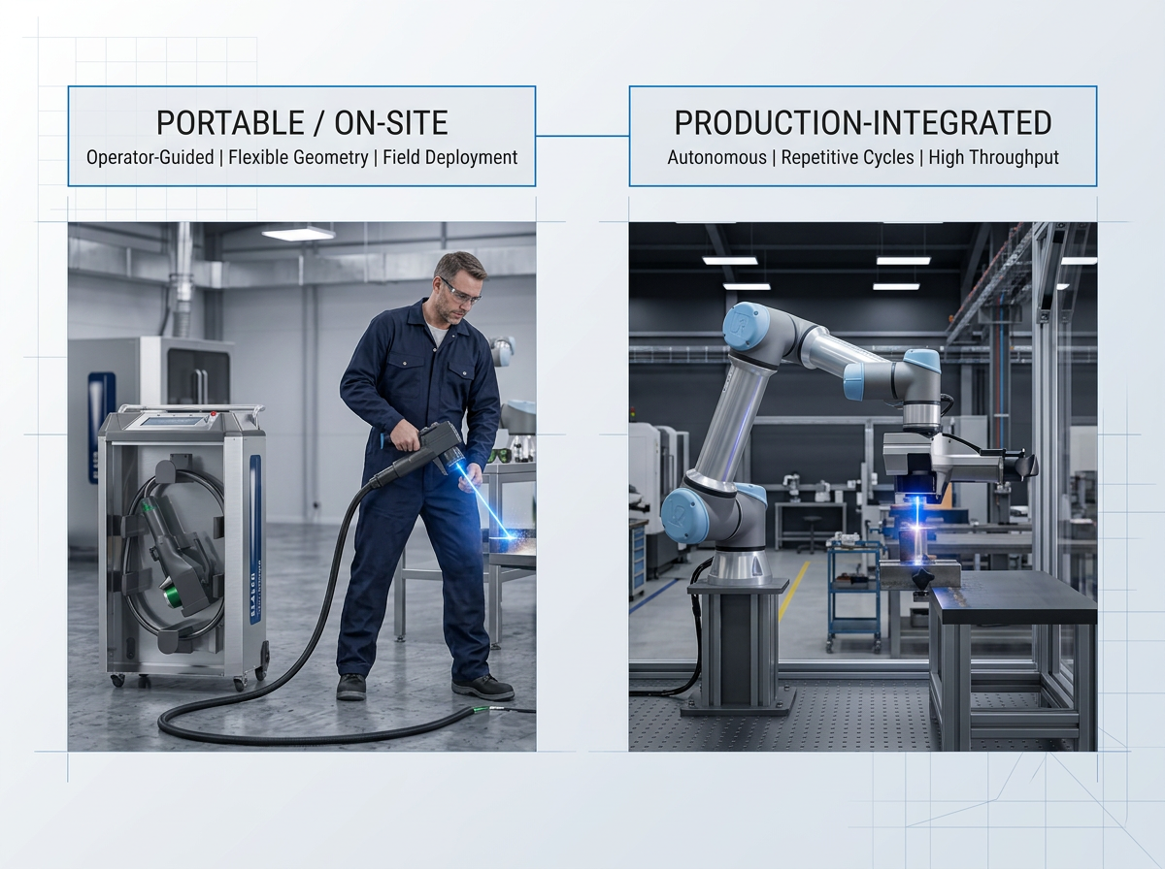The width and height of the screenshot is (1165, 869).
Task: Open the robotic arm laser photo
Action: (863, 487)
